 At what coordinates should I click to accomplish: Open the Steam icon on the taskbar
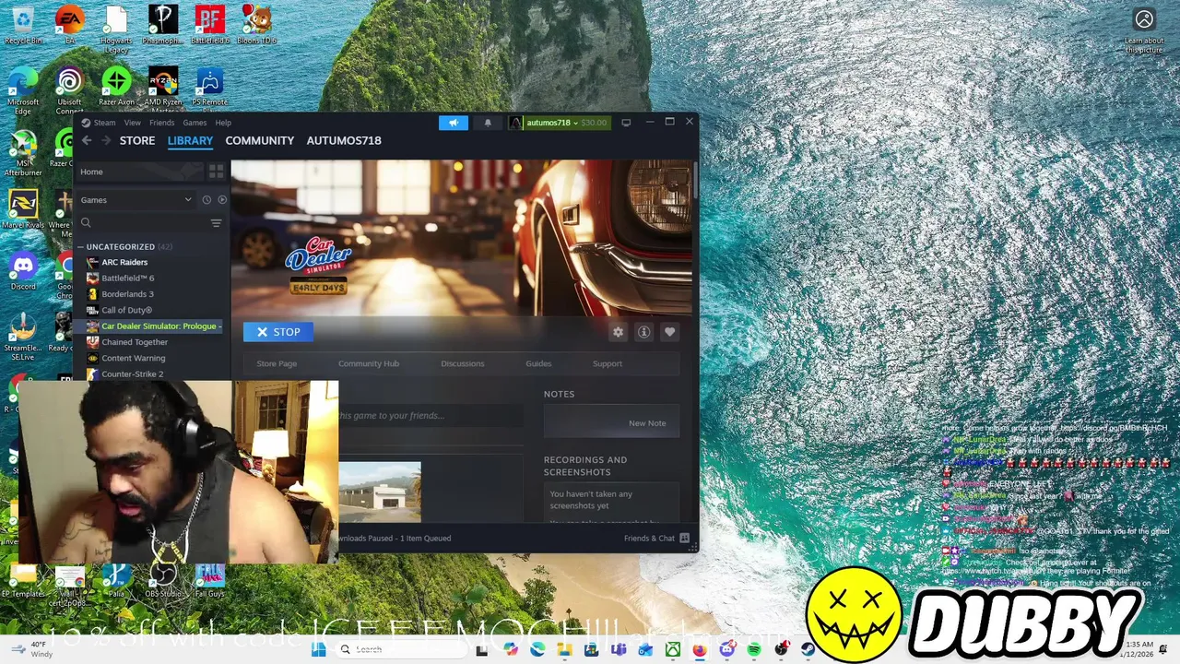[808, 649]
